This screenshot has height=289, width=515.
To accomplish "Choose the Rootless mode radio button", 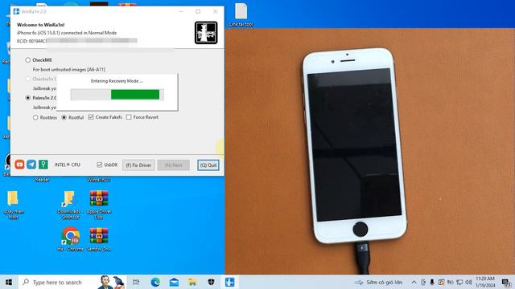I will (35, 117).
